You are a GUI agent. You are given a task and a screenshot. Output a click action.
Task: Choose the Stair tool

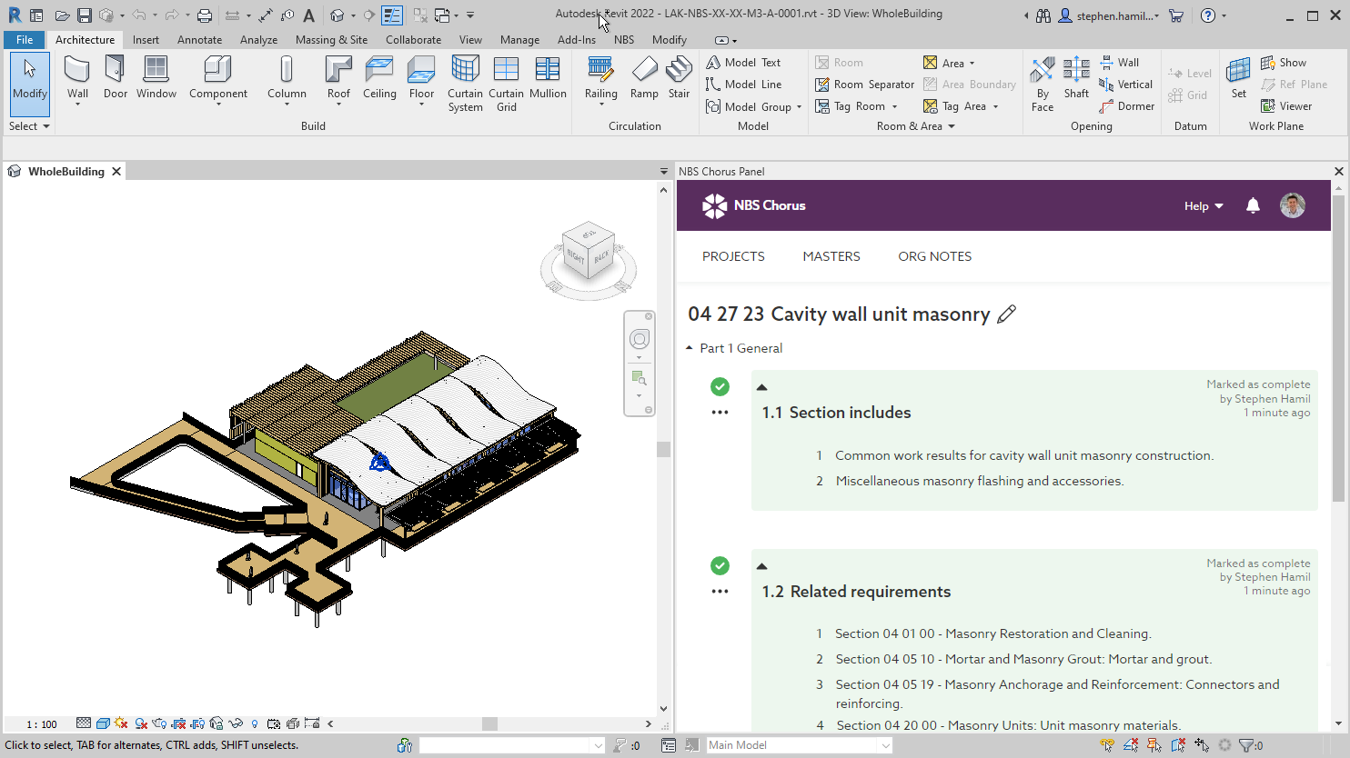[x=679, y=77]
